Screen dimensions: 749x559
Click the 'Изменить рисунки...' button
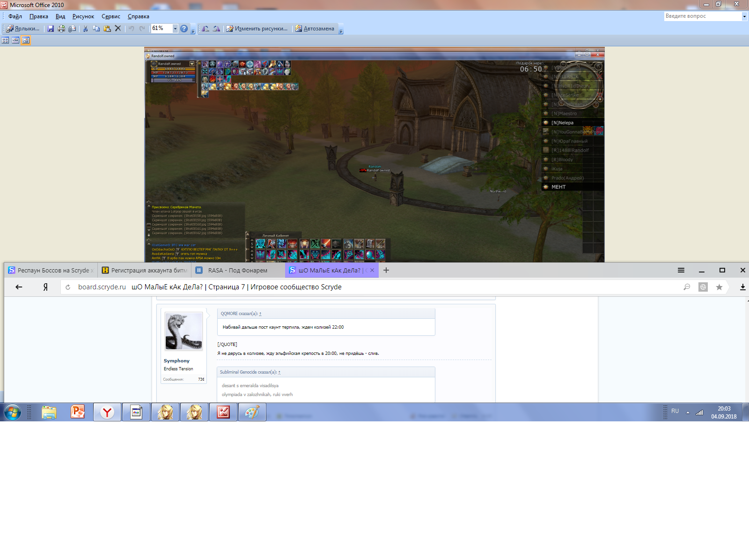257,29
